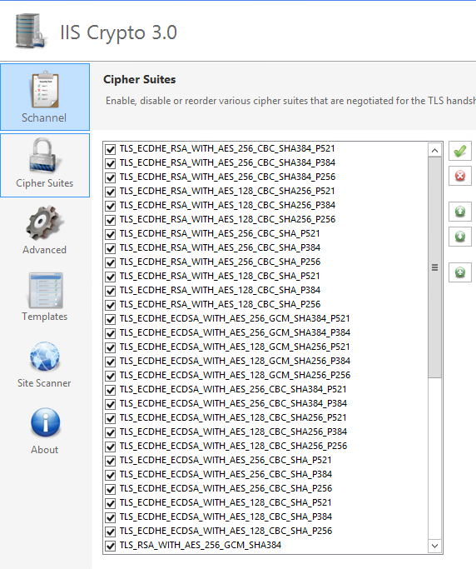Screen dimensions: 476x569
Task: Select TLS_ECDHE_ECDSA_WITH_AES_256_CBC_SHA_P384 list entry
Action: coord(226,474)
